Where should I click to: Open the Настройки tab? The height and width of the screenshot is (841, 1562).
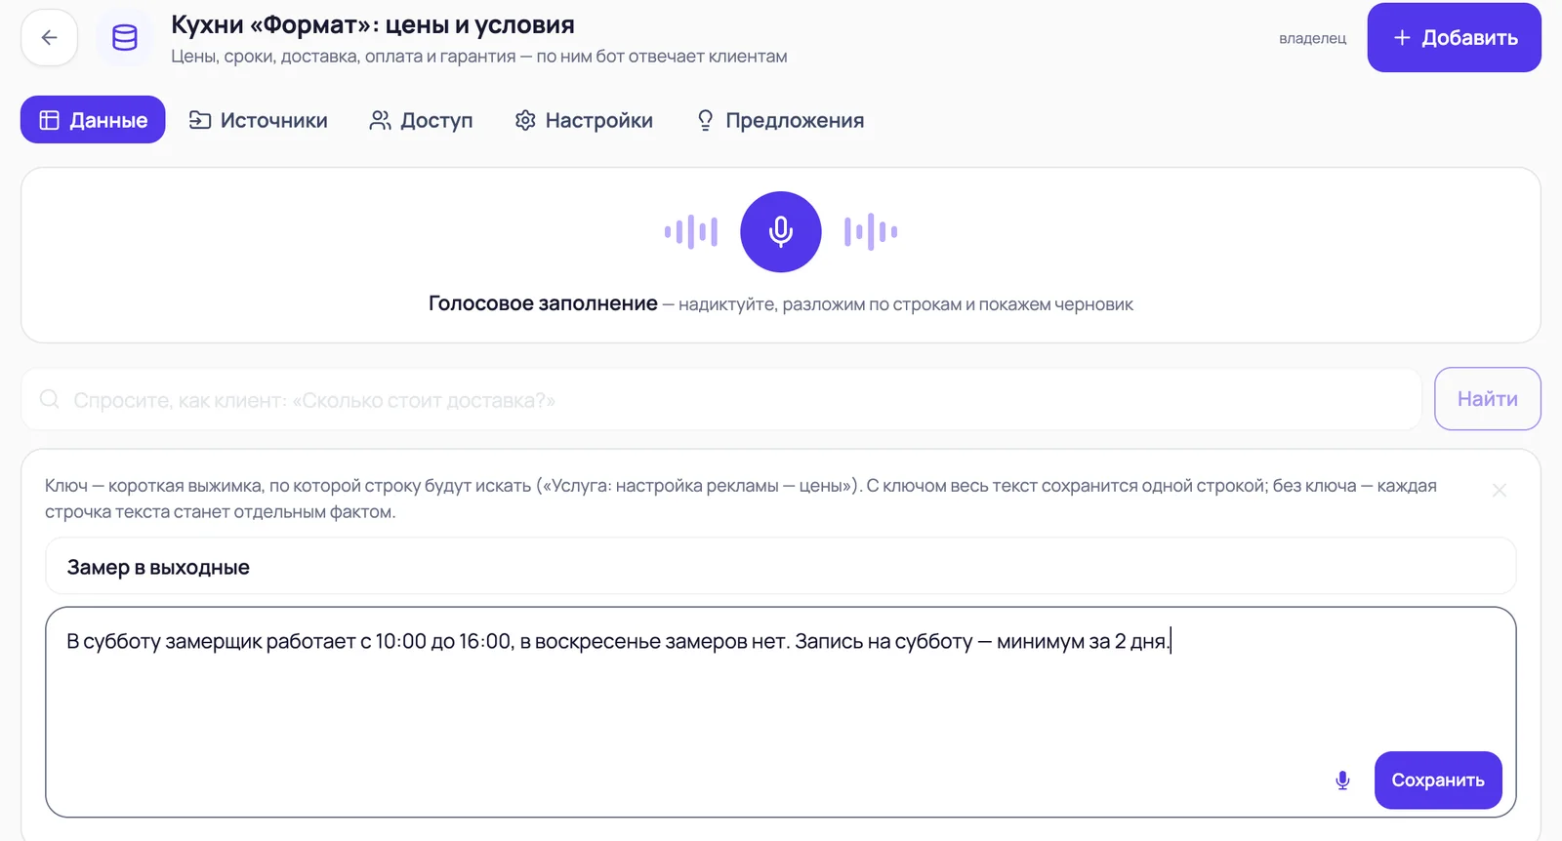(584, 120)
